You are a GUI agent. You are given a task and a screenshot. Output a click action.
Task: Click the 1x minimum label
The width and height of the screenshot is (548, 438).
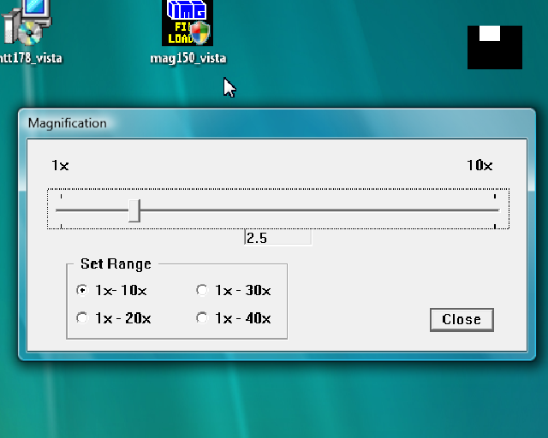coord(60,165)
